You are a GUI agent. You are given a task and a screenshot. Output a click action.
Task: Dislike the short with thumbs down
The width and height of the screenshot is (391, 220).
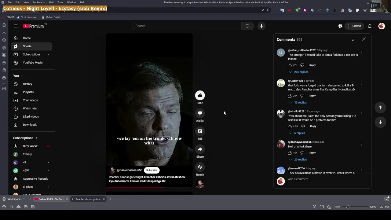pyautogui.click(x=200, y=113)
